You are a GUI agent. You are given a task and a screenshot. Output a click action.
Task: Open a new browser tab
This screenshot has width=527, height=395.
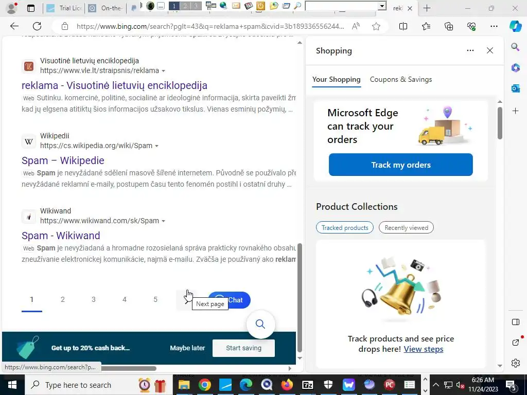pyautogui.click(x=427, y=8)
